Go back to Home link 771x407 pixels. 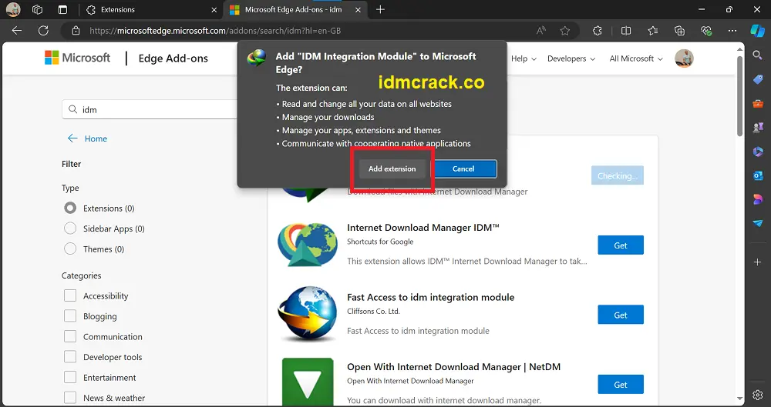tap(88, 138)
